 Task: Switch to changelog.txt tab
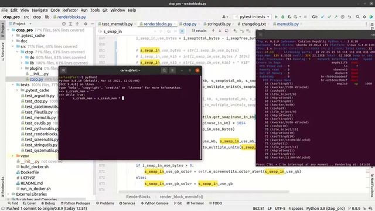253,24
